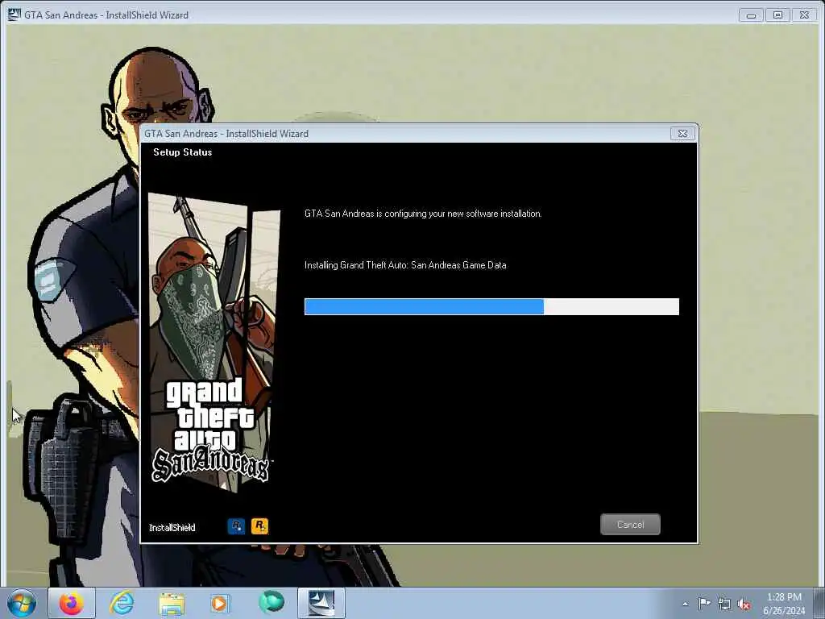The image size is (825, 619).
Task: Click the blue Rockstar logo icon
Action: (236, 526)
